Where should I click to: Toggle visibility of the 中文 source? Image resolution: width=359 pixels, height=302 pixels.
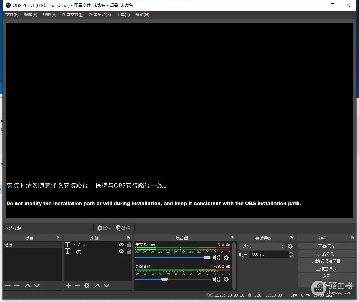121,251
